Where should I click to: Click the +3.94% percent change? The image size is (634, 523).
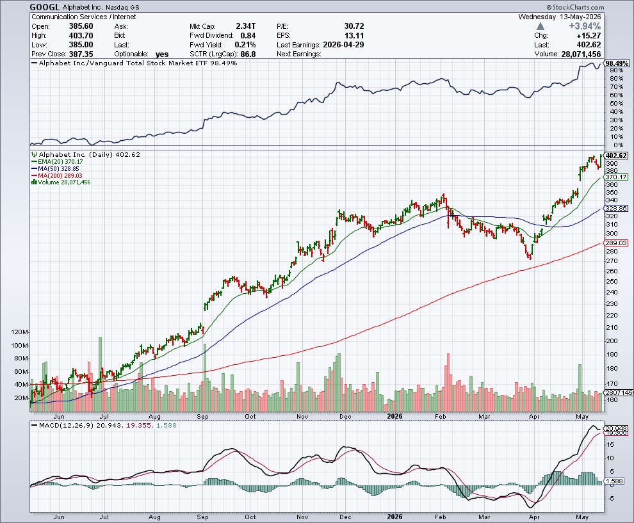[585, 26]
